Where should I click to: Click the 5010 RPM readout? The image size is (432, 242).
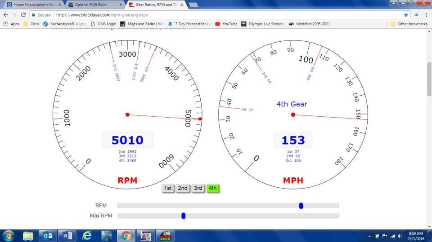click(127, 140)
